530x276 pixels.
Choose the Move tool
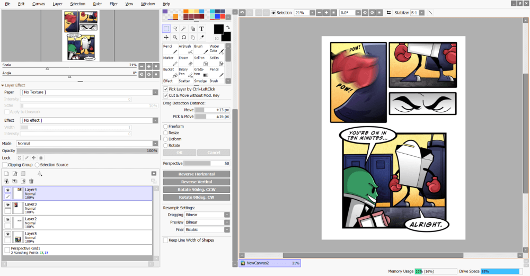(166, 38)
